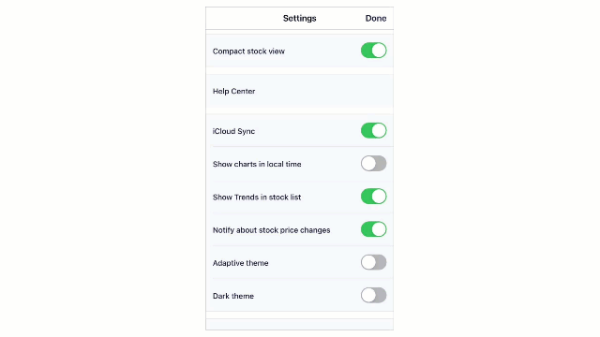600x337 pixels.
Task: Enable Show charts in local time switch
Action: pyautogui.click(x=373, y=164)
